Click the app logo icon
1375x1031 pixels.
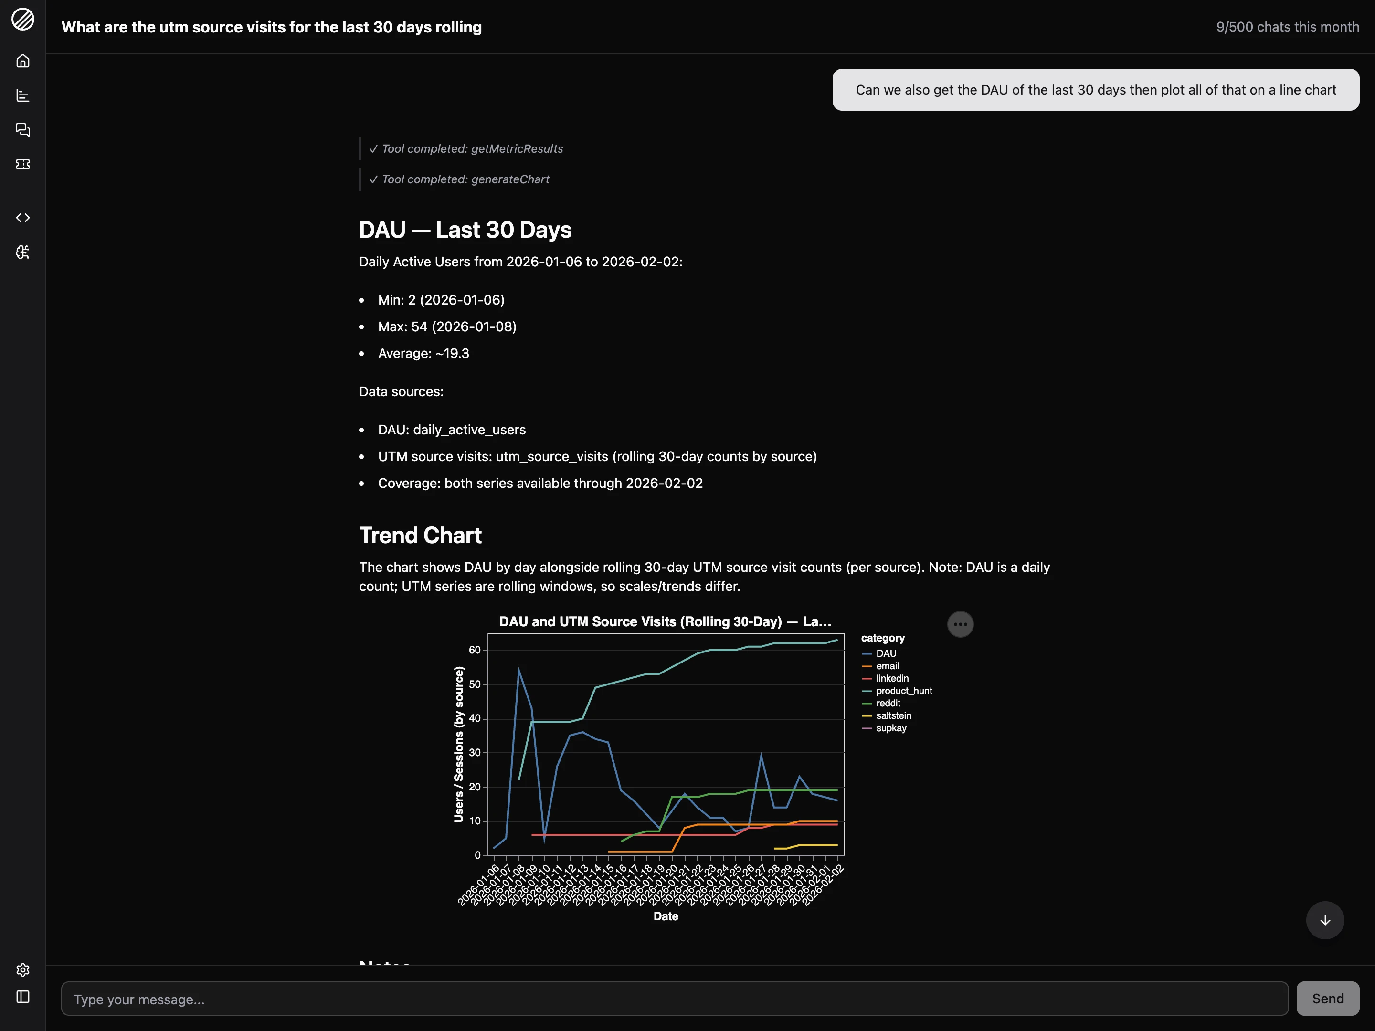point(23,19)
